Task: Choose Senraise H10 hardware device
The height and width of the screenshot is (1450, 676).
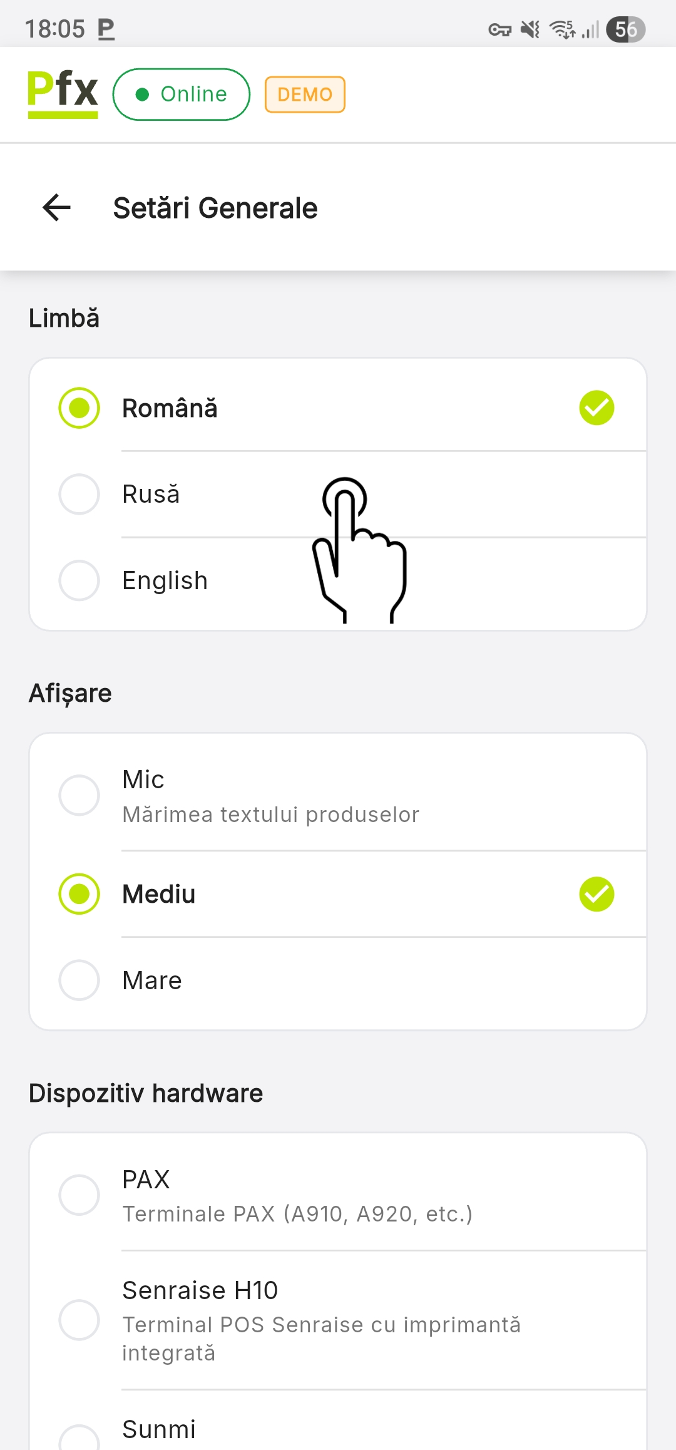Action: pos(79,1320)
